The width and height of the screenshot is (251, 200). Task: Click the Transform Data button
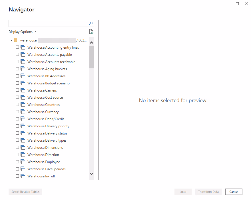[208, 192]
